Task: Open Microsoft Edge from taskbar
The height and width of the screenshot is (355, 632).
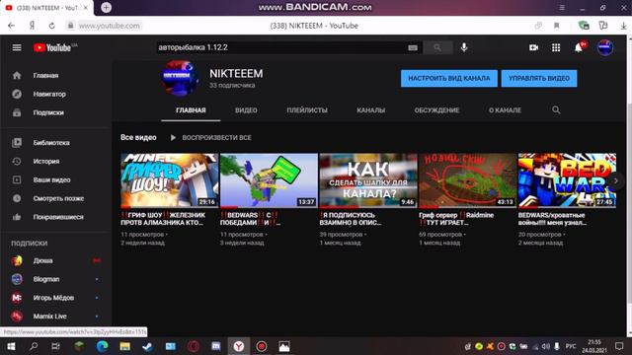Action: (x=102, y=346)
